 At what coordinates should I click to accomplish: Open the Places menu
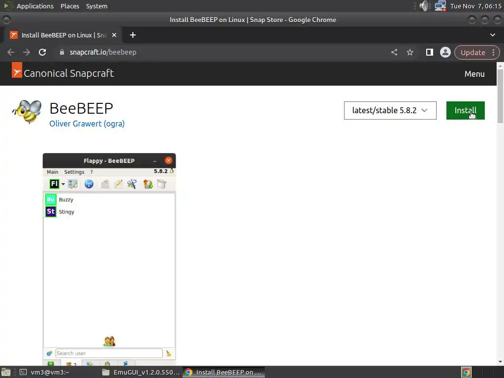pos(70,6)
